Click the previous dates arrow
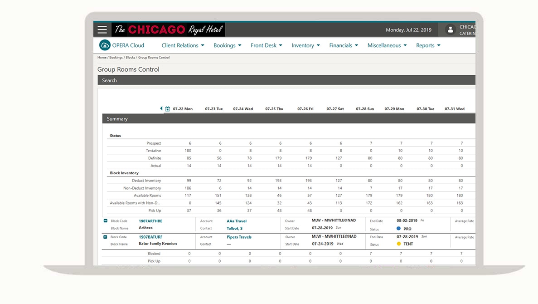This screenshot has width=538, height=304. click(x=161, y=109)
